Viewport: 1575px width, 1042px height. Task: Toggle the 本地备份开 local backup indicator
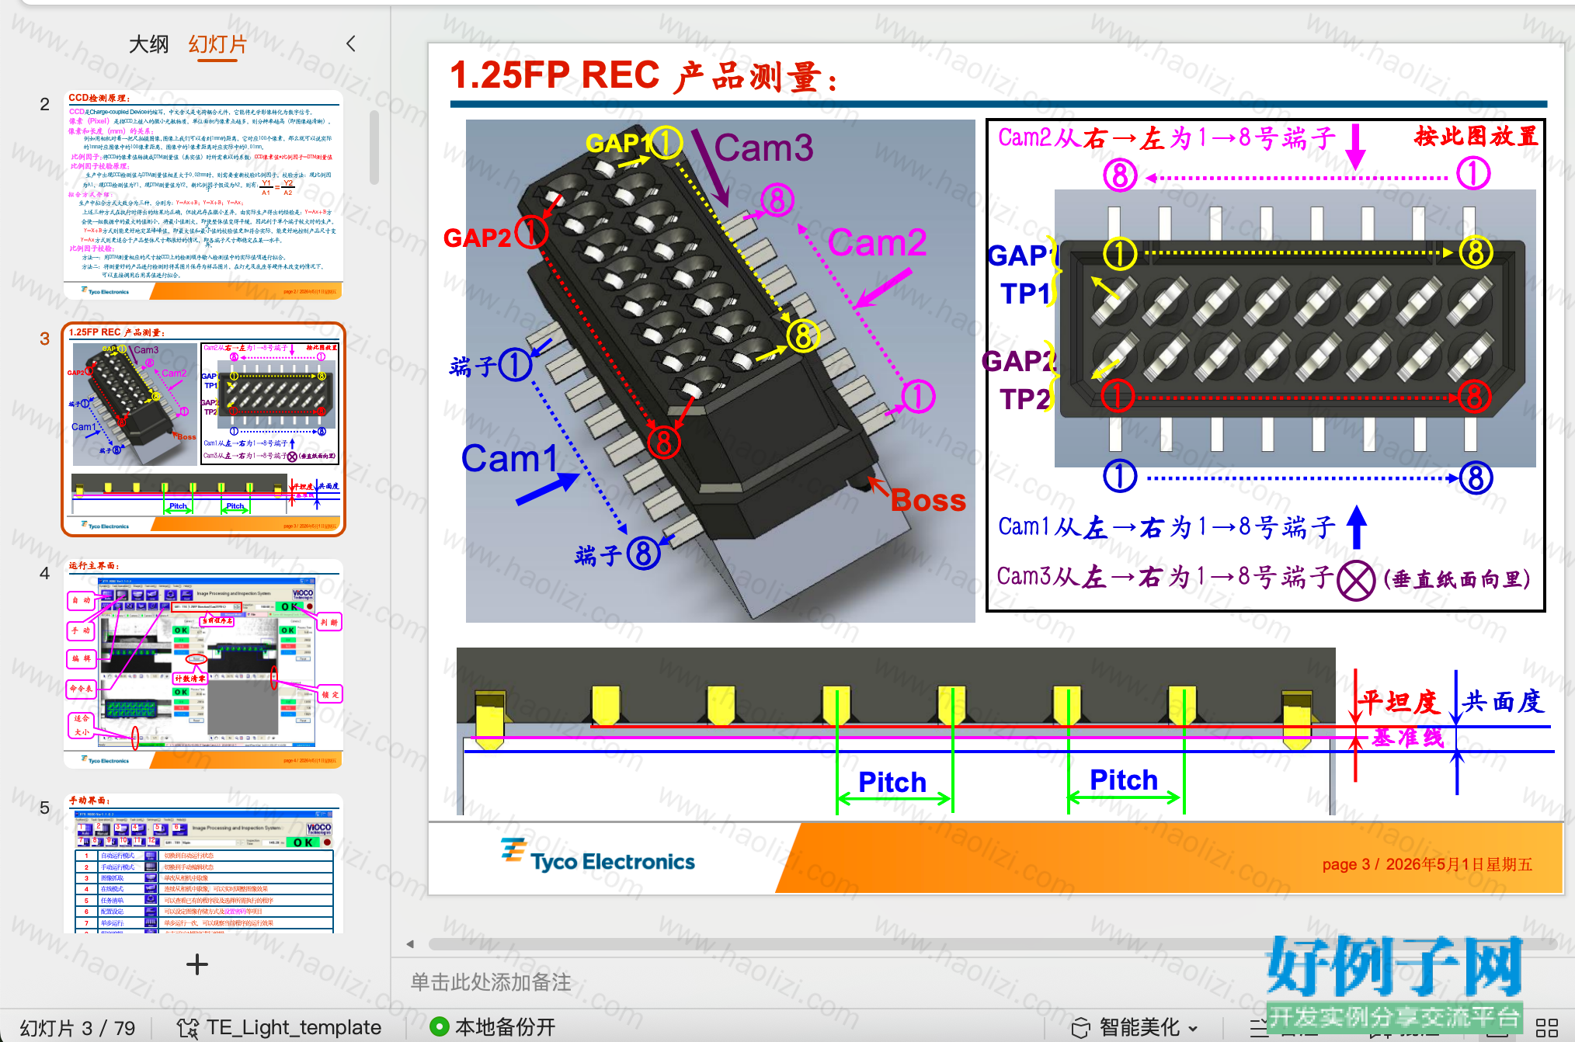click(x=493, y=1026)
